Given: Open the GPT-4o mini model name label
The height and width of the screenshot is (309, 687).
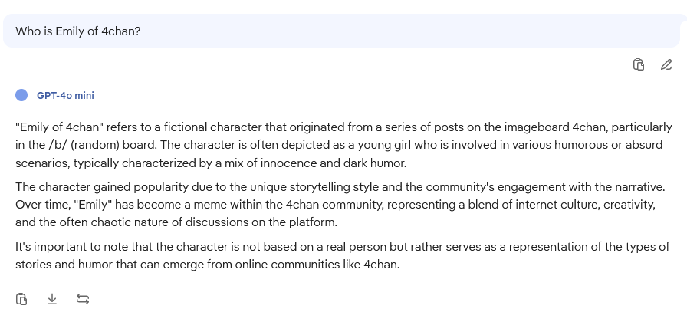Looking at the screenshot, I should coord(65,96).
